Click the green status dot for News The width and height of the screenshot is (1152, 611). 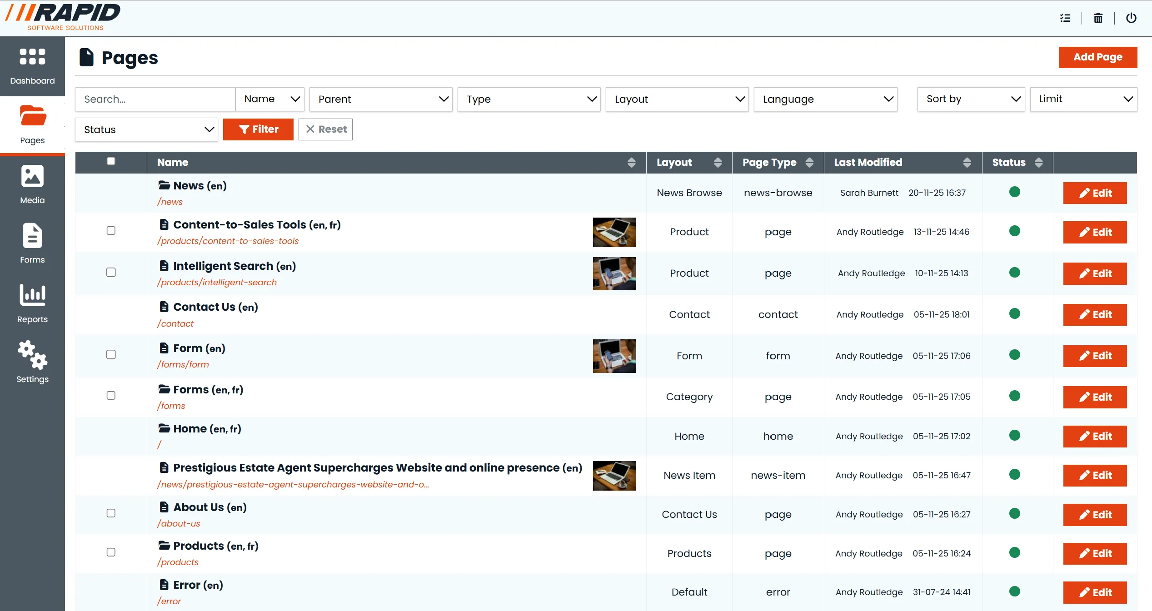click(x=1014, y=192)
